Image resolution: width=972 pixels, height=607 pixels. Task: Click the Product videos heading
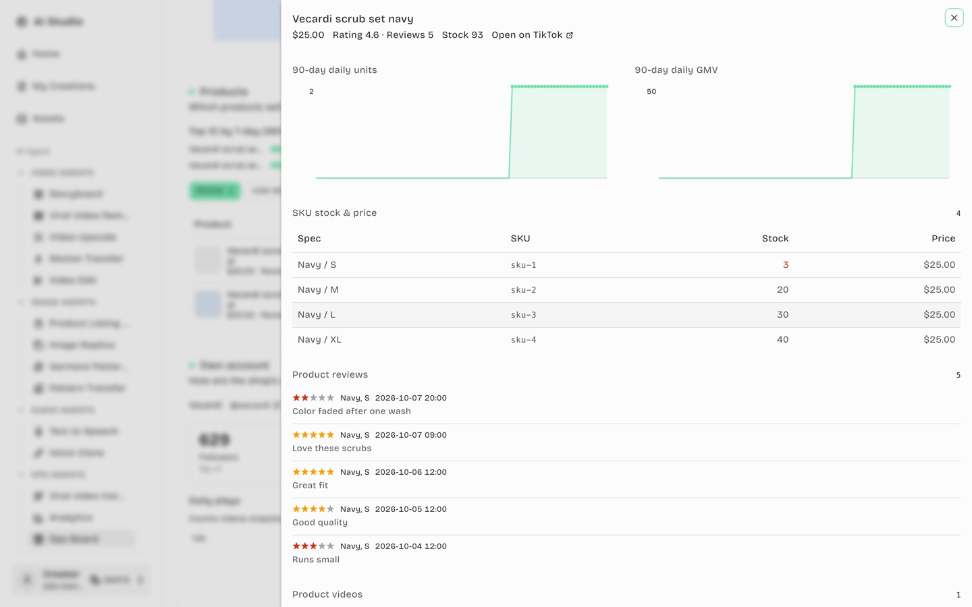click(327, 595)
